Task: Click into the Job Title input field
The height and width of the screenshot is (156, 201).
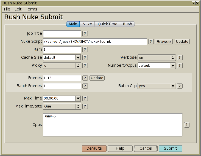Action: (62, 34)
